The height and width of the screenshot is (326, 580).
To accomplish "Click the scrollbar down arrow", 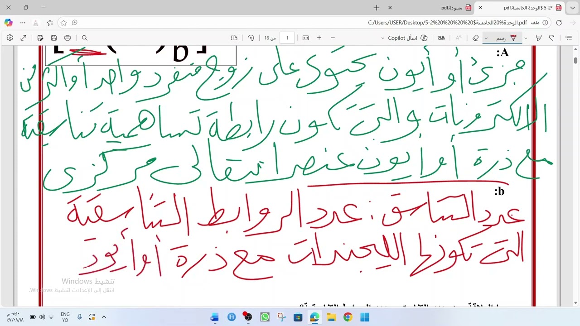I will [x=575, y=302].
